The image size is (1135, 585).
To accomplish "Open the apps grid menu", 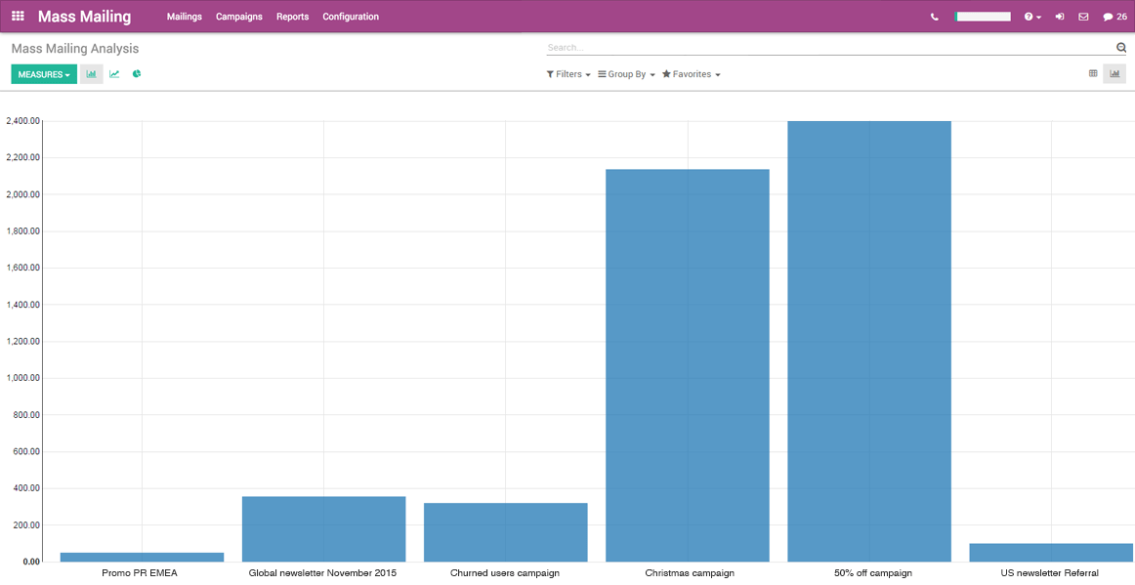I will point(17,16).
